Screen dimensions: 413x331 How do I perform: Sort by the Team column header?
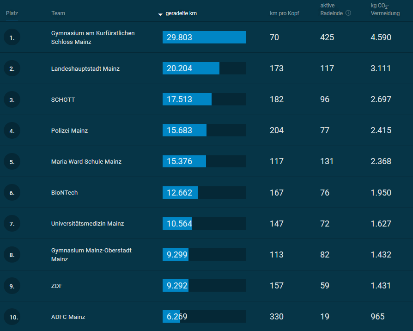(58, 13)
